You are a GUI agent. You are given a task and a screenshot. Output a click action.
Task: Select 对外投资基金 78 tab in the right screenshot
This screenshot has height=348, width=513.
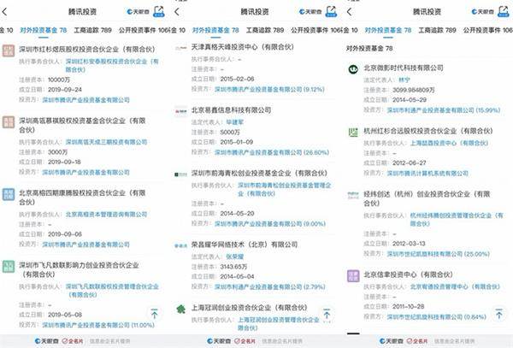[388, 30]
